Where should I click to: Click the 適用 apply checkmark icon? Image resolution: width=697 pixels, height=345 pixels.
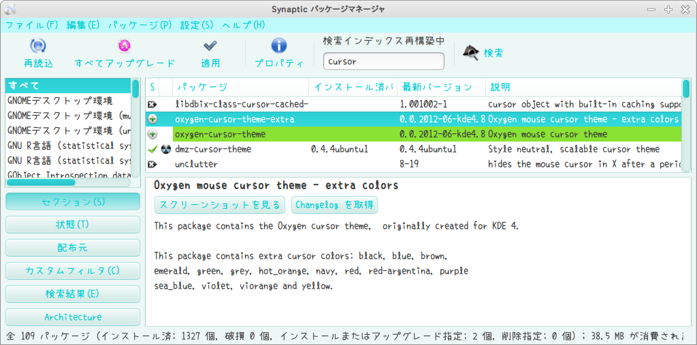(x=210, y=46)
